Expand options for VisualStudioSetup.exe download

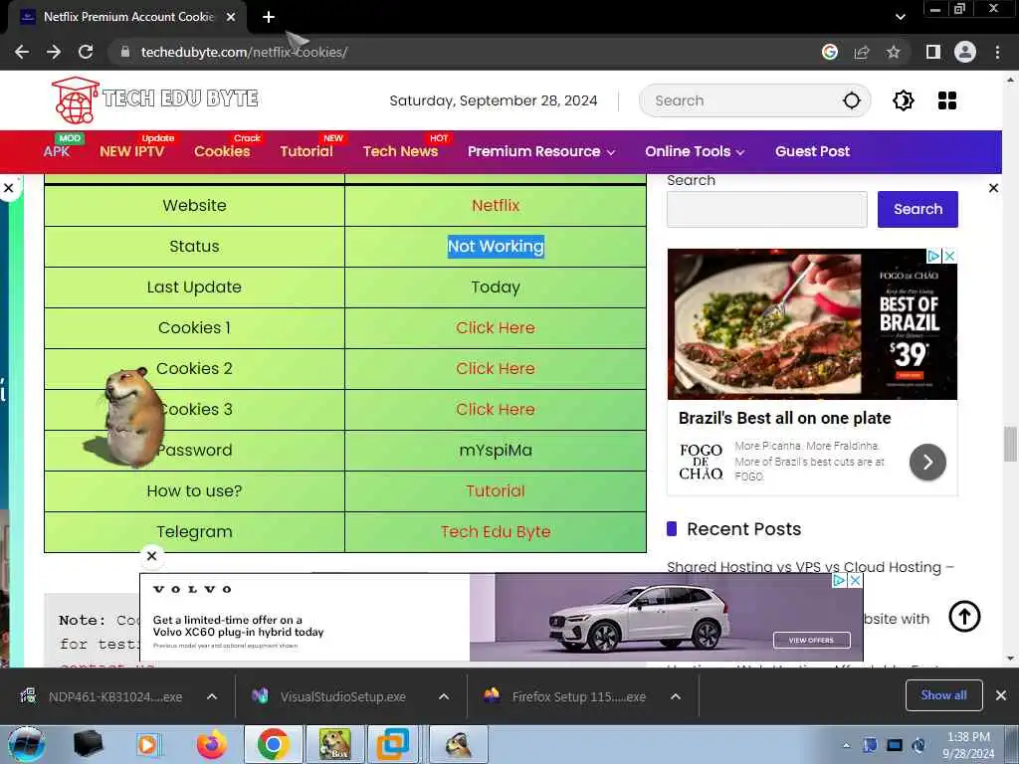[444, 696]
